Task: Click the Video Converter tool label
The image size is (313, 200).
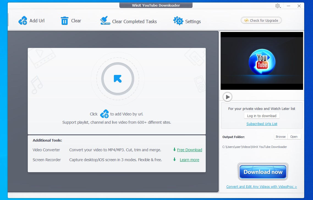Action: pos(46,150)
